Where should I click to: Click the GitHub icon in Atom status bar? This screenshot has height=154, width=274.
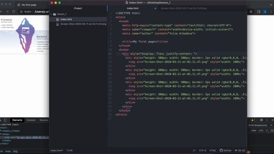click(221, 150)
